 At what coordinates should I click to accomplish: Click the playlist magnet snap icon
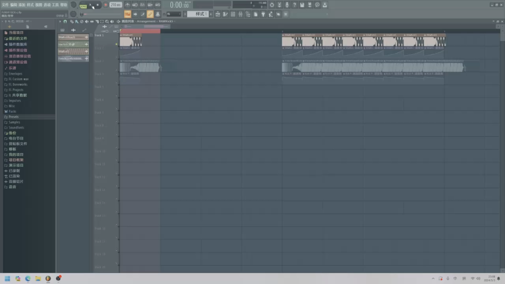65,22
